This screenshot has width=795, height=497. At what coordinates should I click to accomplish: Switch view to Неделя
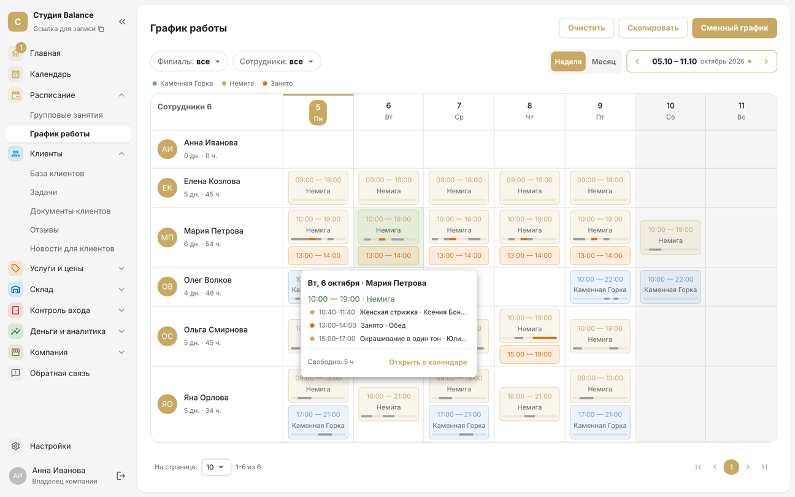pos(568,61)
